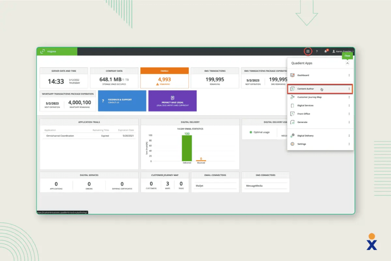Click the Digital Services app icon

[293, 105]
